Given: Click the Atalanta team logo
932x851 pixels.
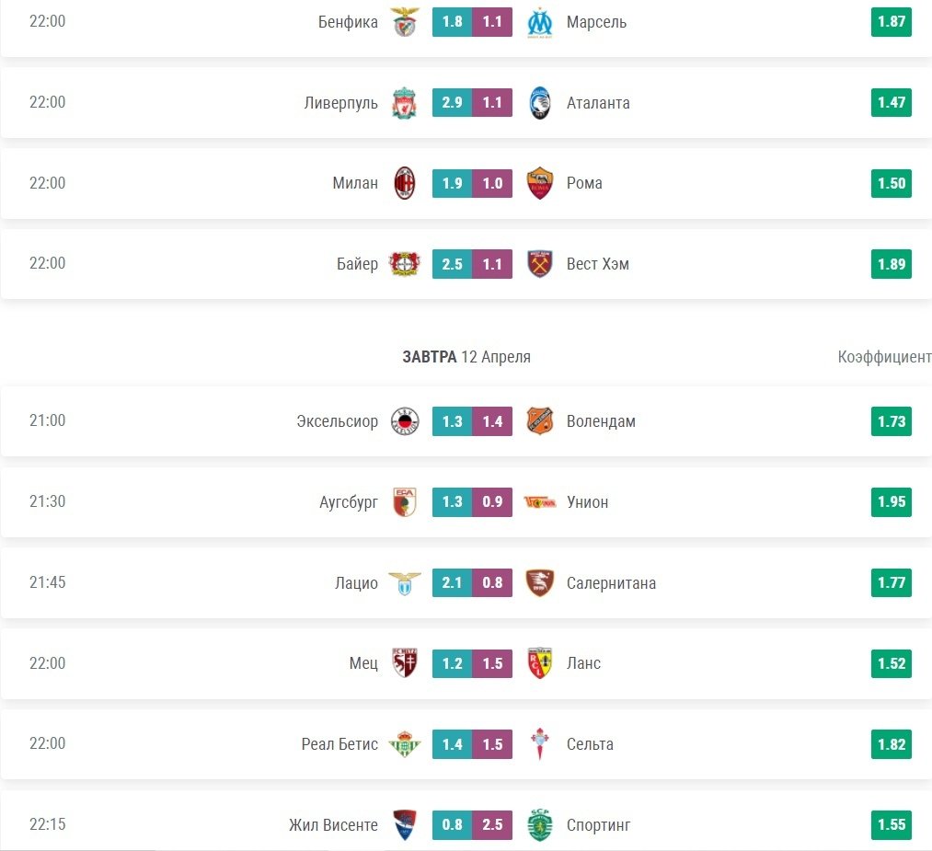Looking at the screenshot, I should pos(540,103).
